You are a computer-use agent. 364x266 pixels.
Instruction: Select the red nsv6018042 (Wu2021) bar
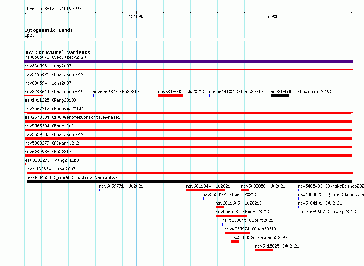(x=171, y=96)
